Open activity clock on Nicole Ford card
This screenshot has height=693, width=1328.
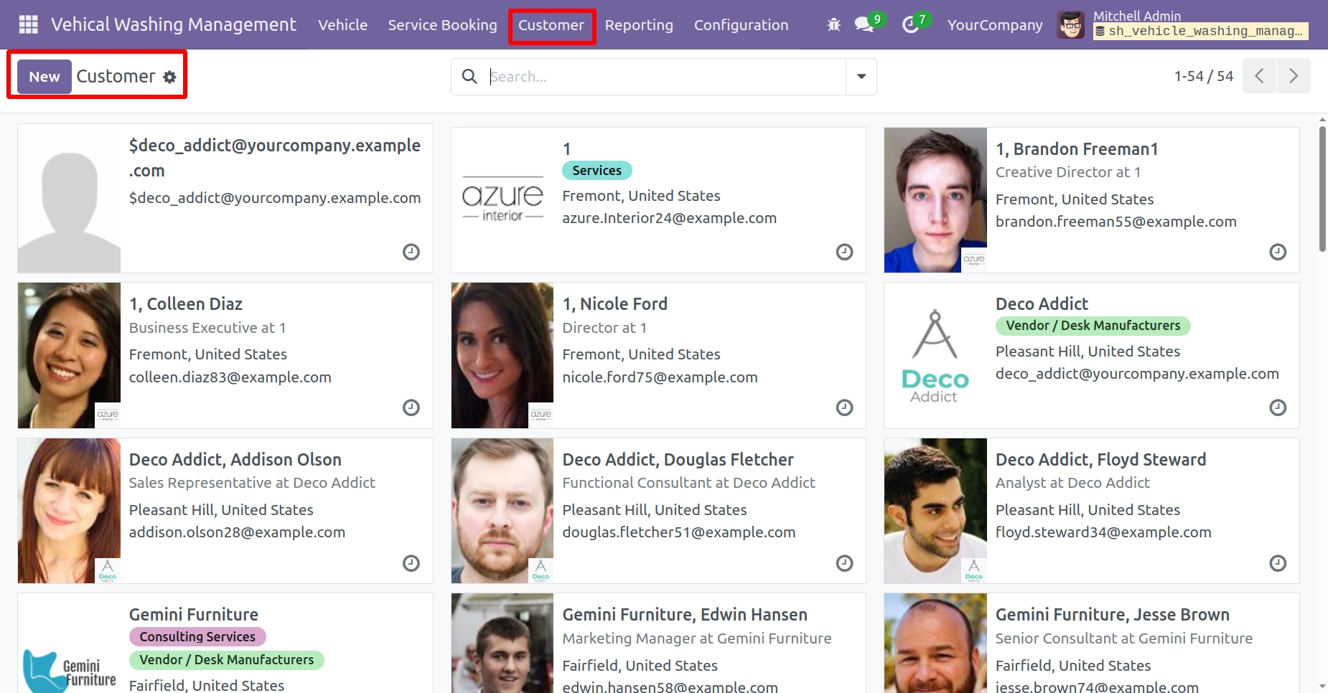coord(844,407)
